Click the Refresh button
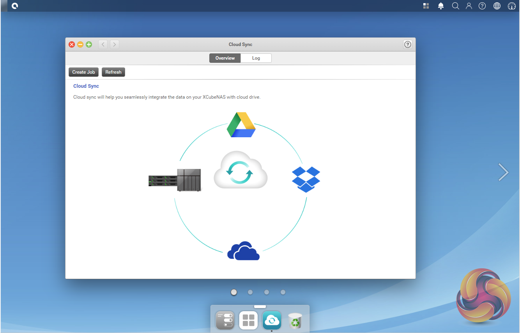 point(113,72)
